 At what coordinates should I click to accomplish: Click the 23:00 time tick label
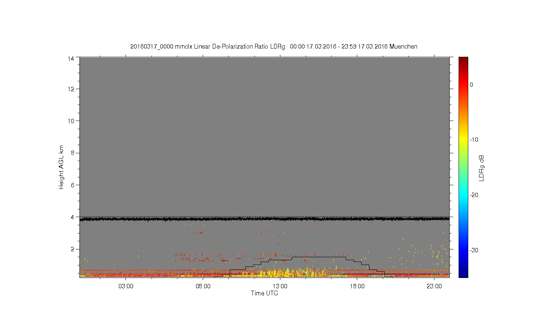pos(434,286)
